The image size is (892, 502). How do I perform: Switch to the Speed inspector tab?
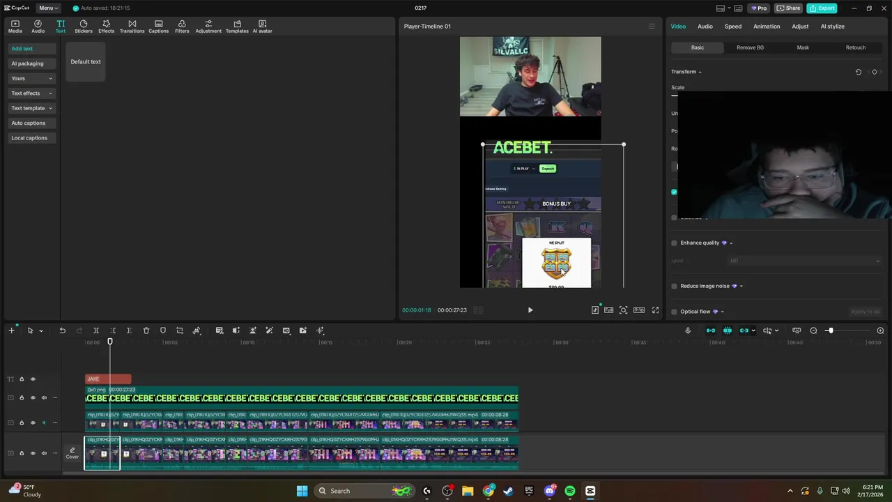[733, 26]
